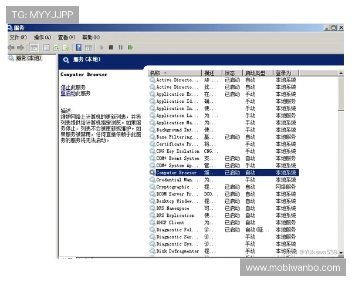Click the Pause Service icon
The image size is (352, 282).
[120, 48]
